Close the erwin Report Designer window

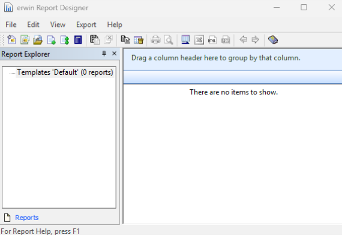pos(332,7)
